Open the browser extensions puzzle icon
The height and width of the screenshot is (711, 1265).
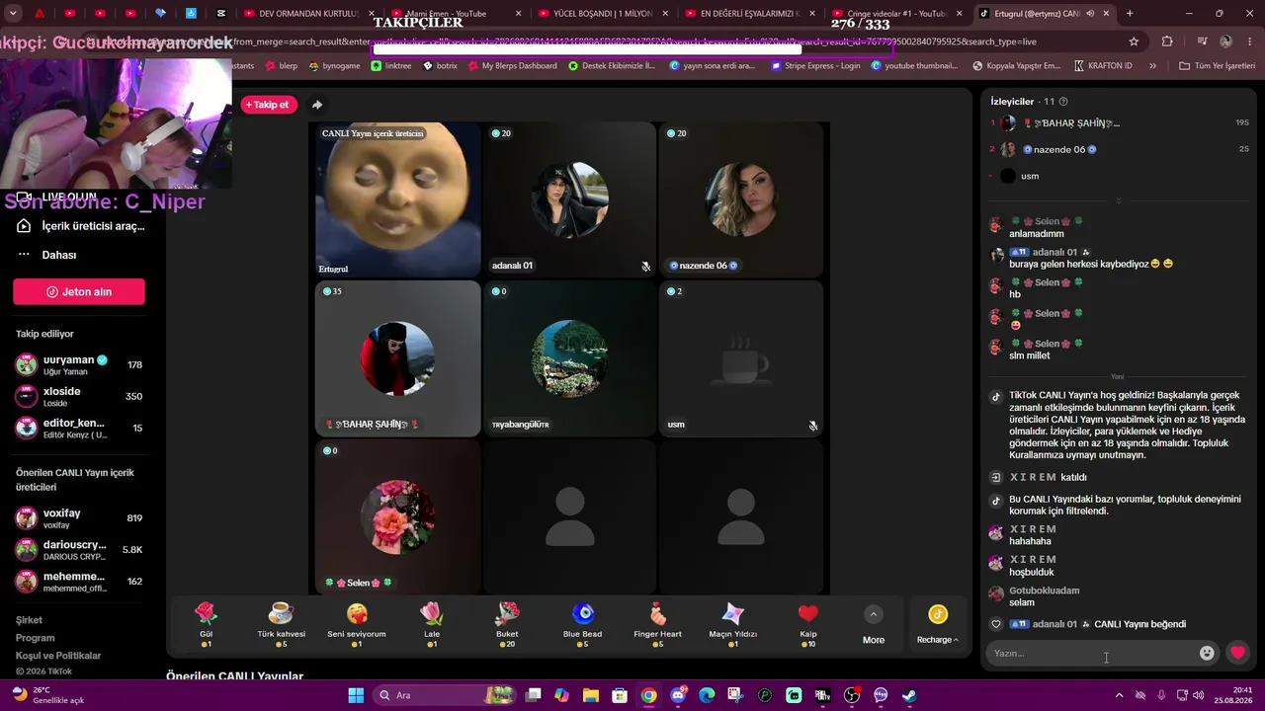(1167, 41)
